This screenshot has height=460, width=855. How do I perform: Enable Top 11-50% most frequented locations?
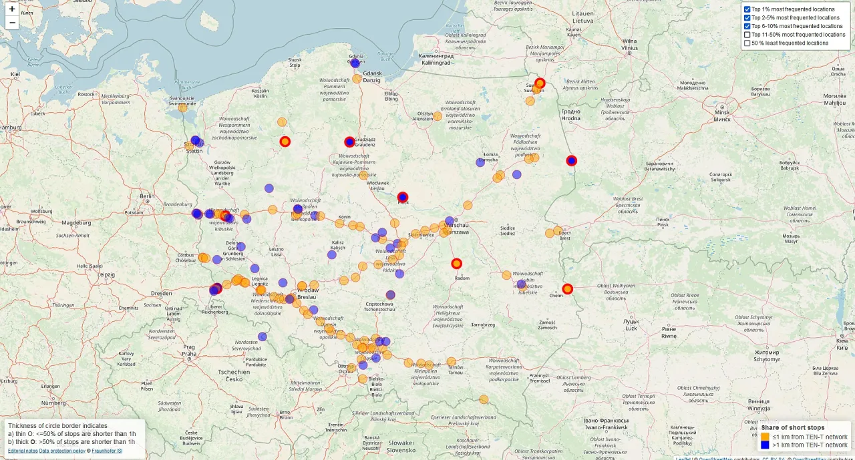[747, 34]
